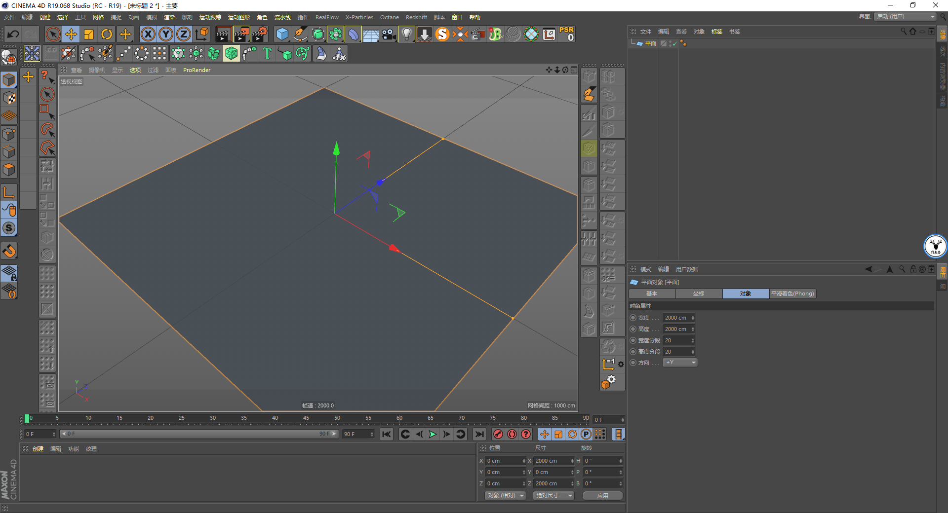
Task: Select the Move tool in top toolbar
Action: [x=71, y=34]
